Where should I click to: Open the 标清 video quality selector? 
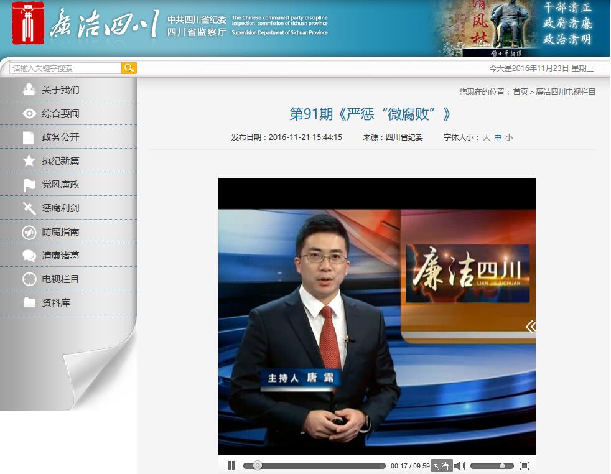pos(441,465)
